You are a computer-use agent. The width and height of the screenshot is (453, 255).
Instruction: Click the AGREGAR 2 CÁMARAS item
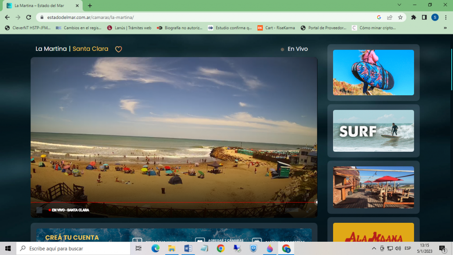[x=226, y=240]
